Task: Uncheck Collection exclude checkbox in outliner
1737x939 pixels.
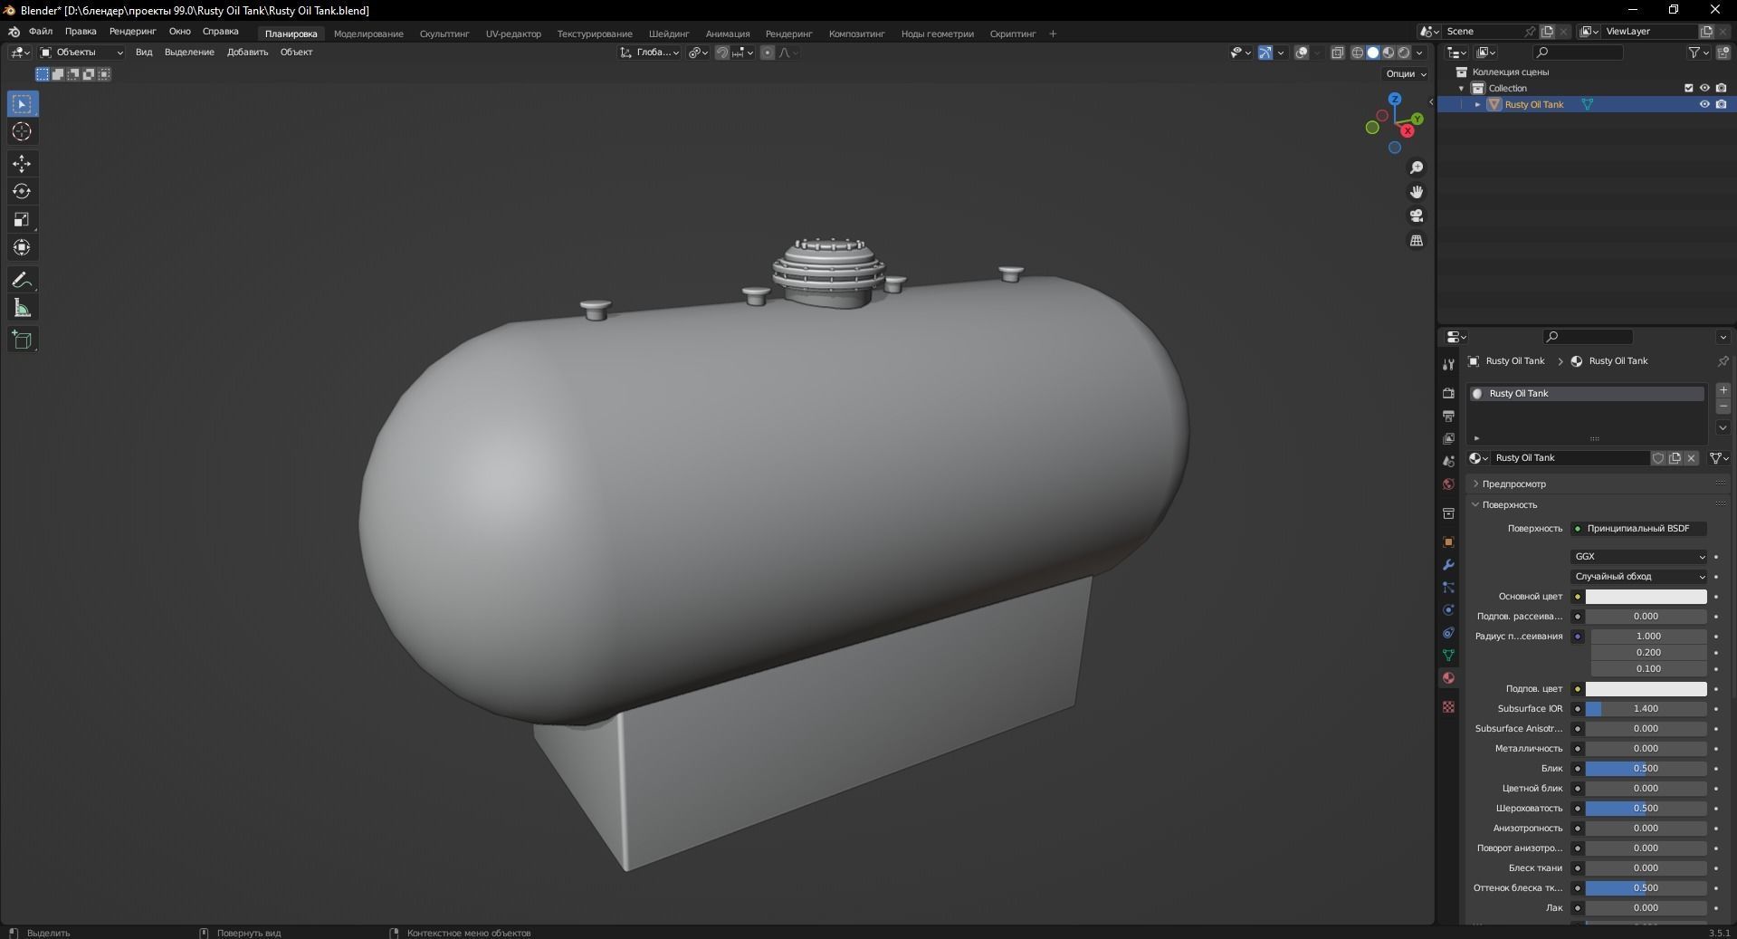Action: [x=1688, y=88]
